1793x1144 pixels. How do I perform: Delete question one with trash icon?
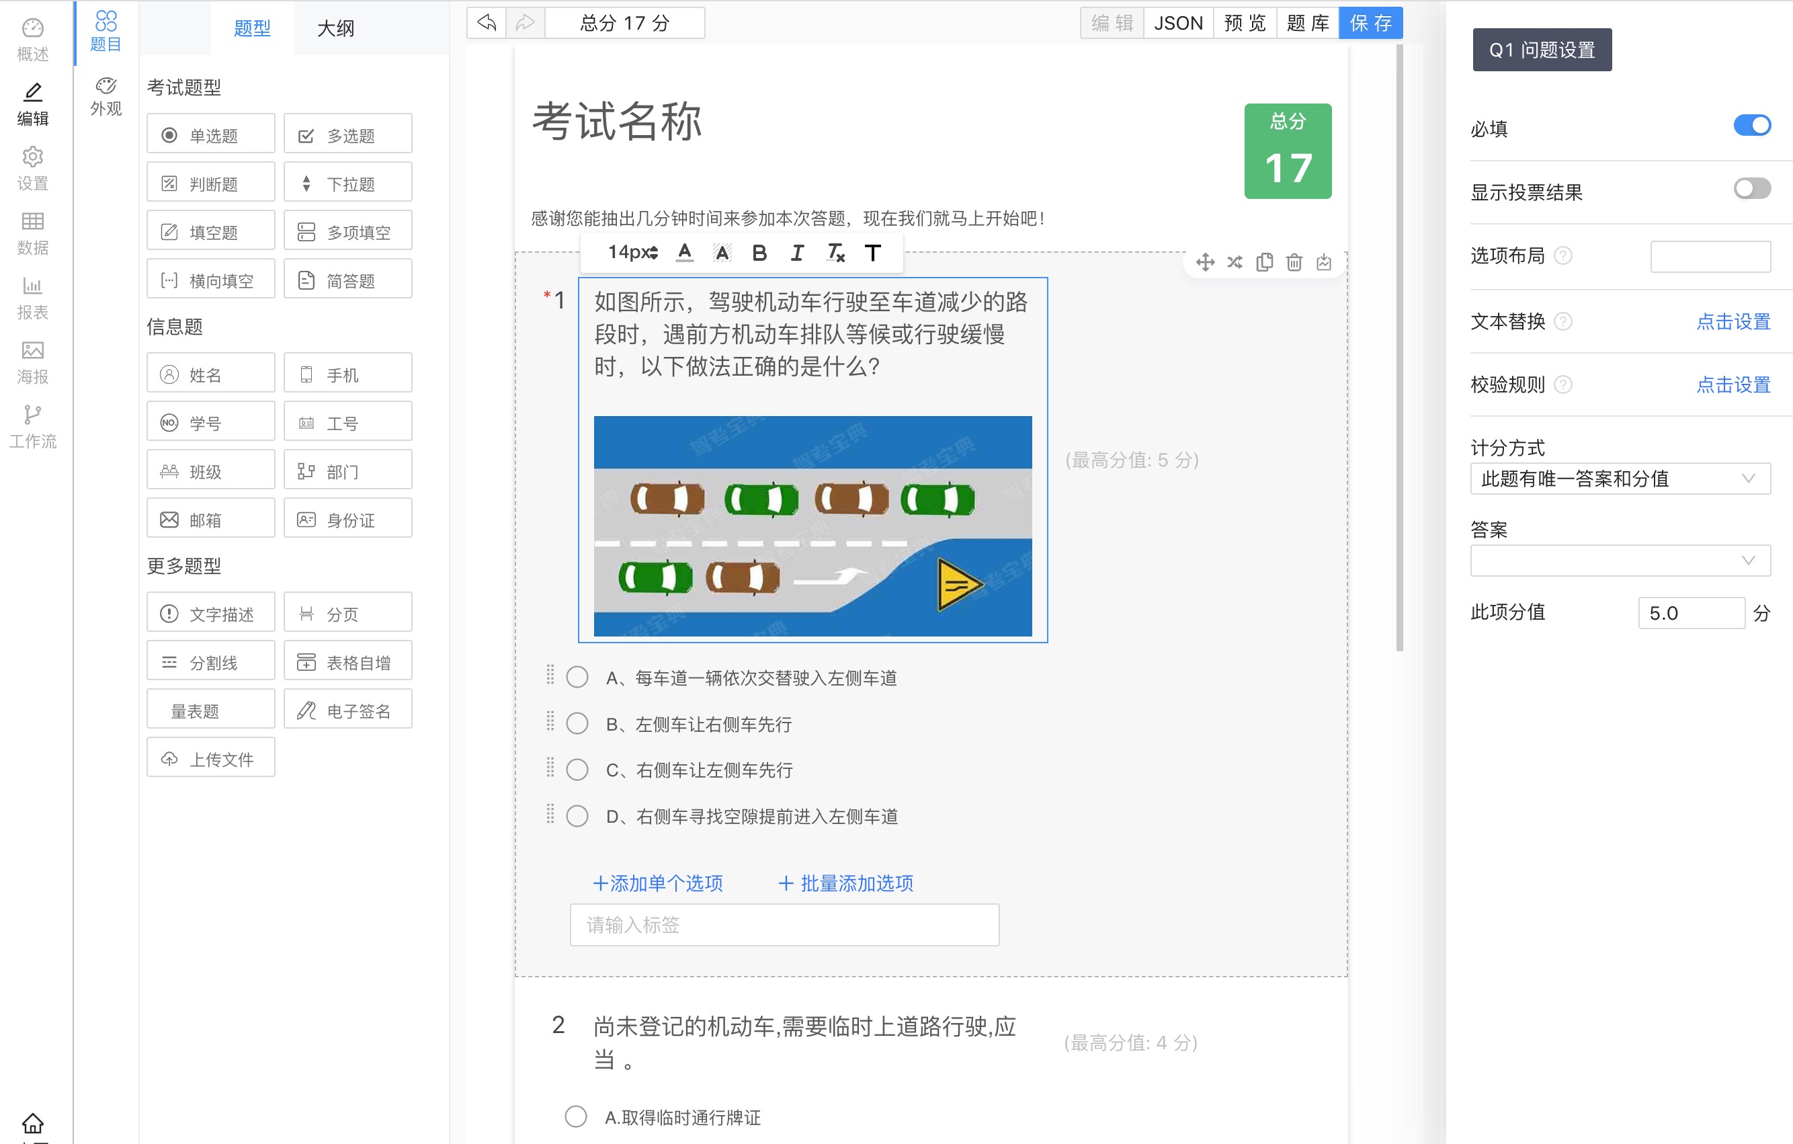[1294, 262]
